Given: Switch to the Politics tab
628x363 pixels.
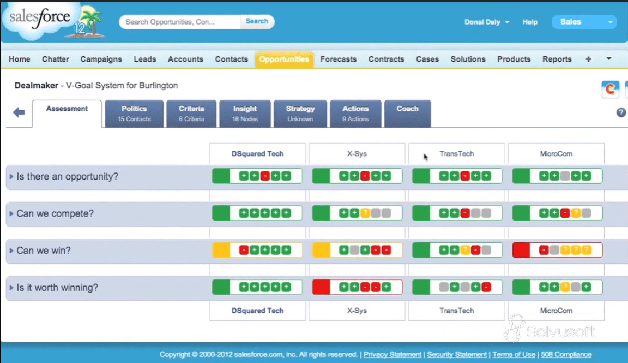Looking at the screenshot, I should (134, 114).
